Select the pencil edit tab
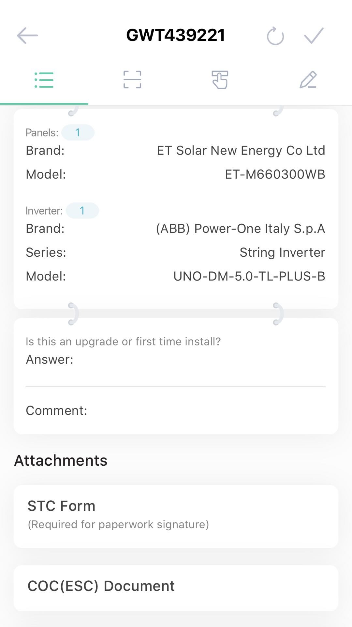Viewport: 352px width, 627px height. (308, 80)
